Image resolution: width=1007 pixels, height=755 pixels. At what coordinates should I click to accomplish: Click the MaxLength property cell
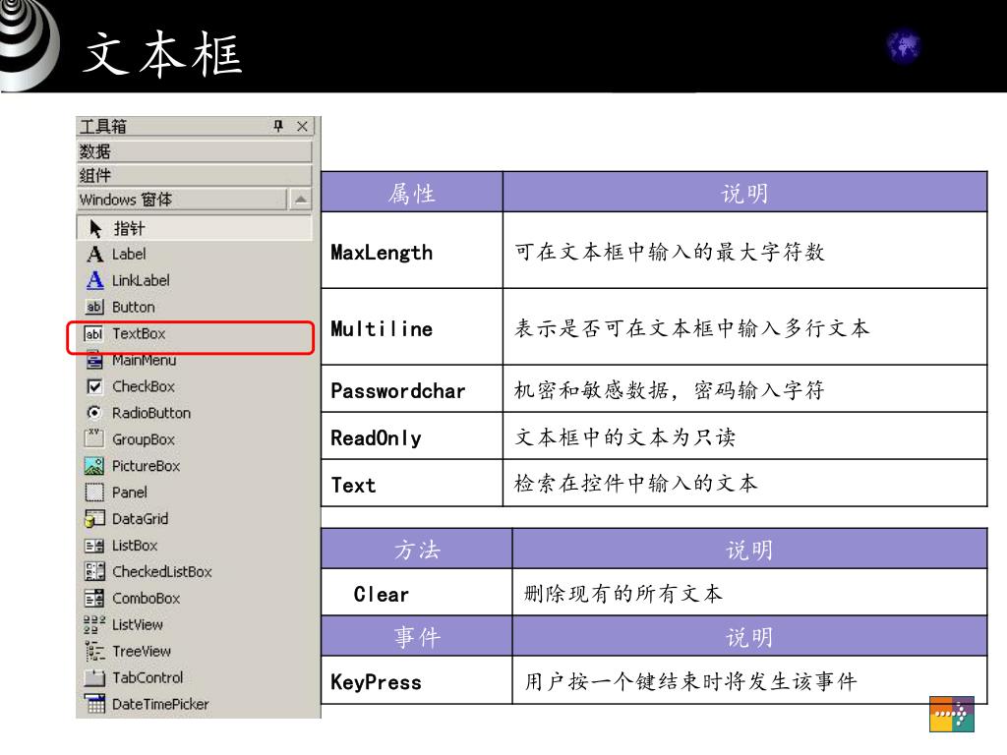coord(412,251)
